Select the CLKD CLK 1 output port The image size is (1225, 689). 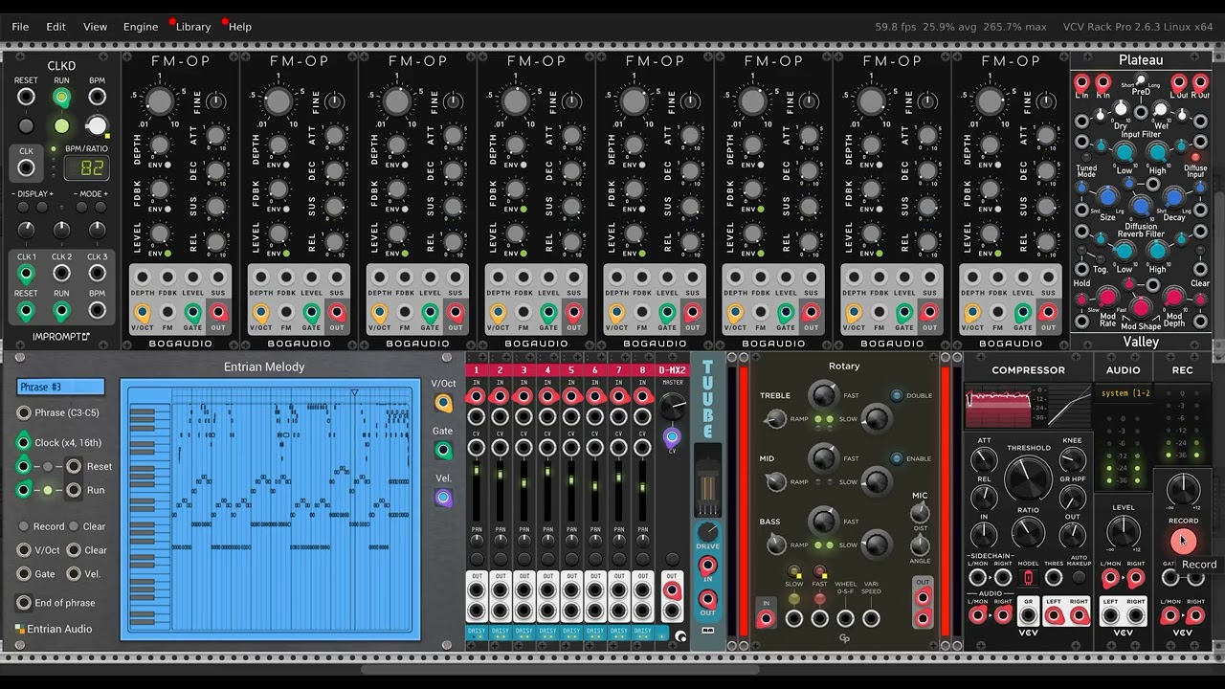coord(26,275)
